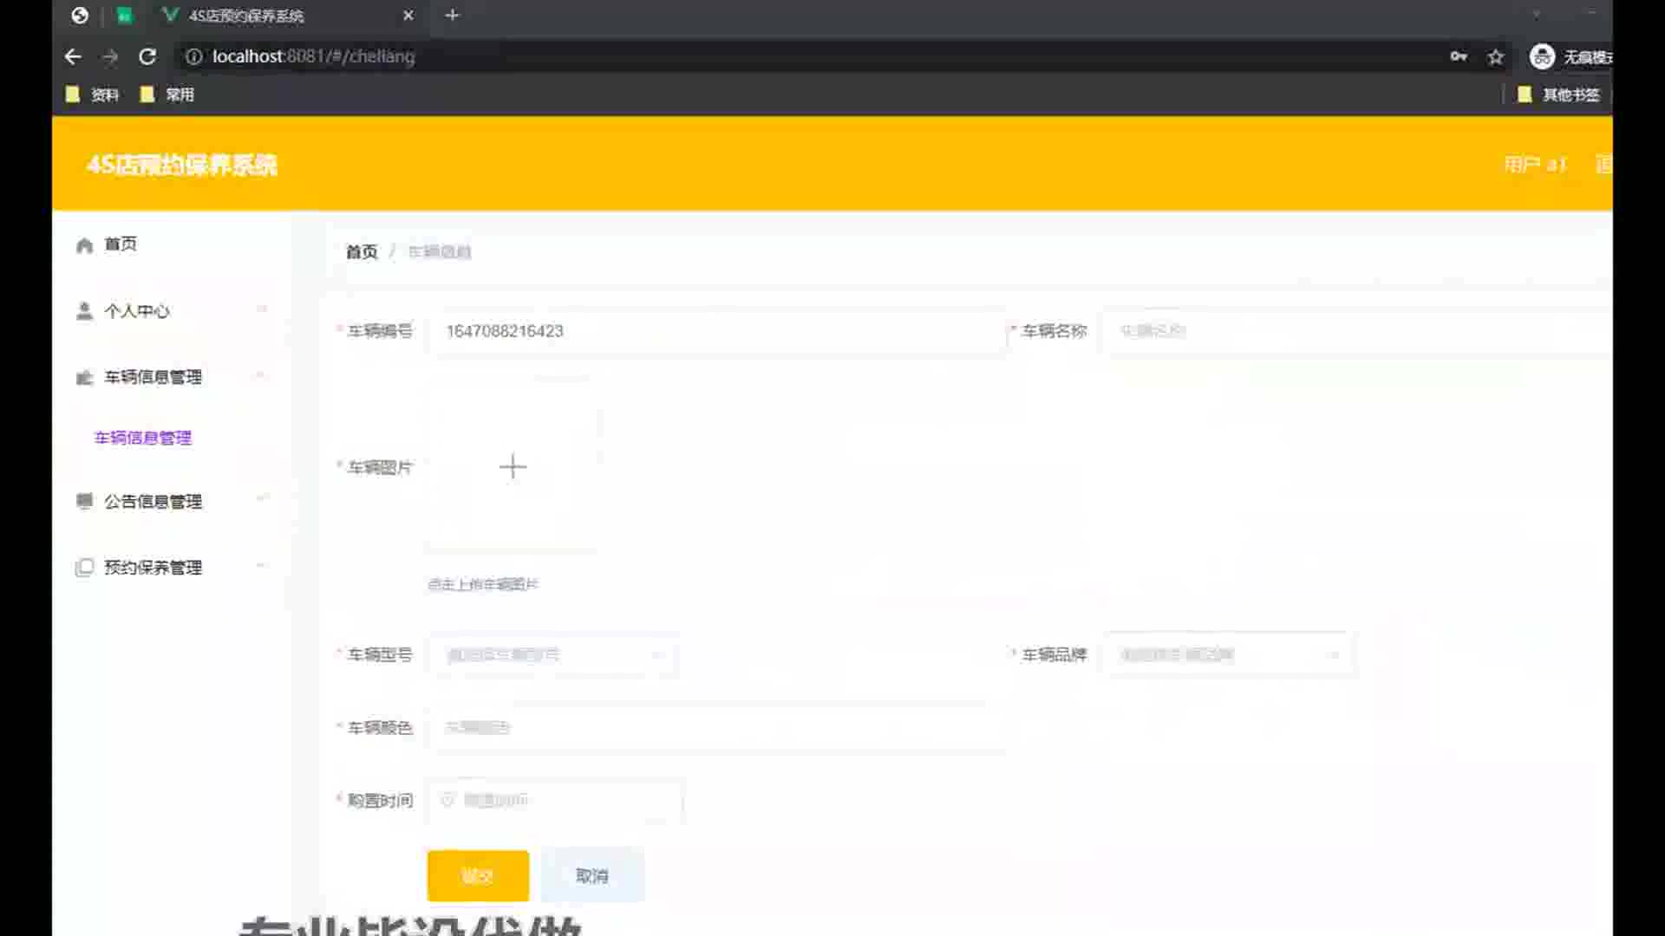Click the browser back arrow

coord(73,56)
